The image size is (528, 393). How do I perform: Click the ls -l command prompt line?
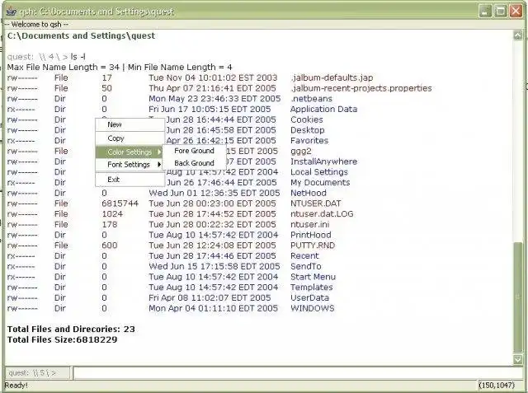point(46,57)
